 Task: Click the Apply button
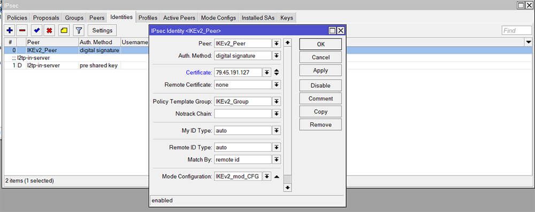(320, 70)
